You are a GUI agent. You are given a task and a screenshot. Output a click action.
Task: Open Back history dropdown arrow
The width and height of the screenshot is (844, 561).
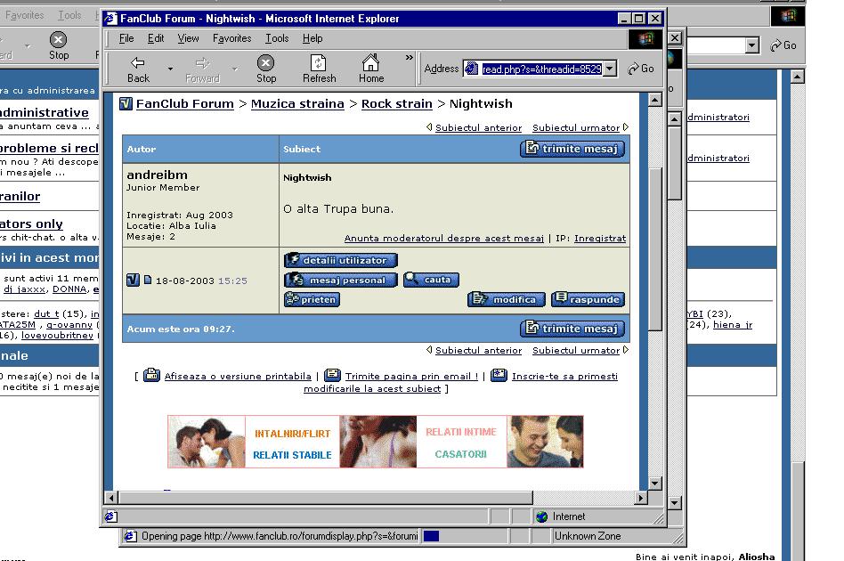(170, 69)
